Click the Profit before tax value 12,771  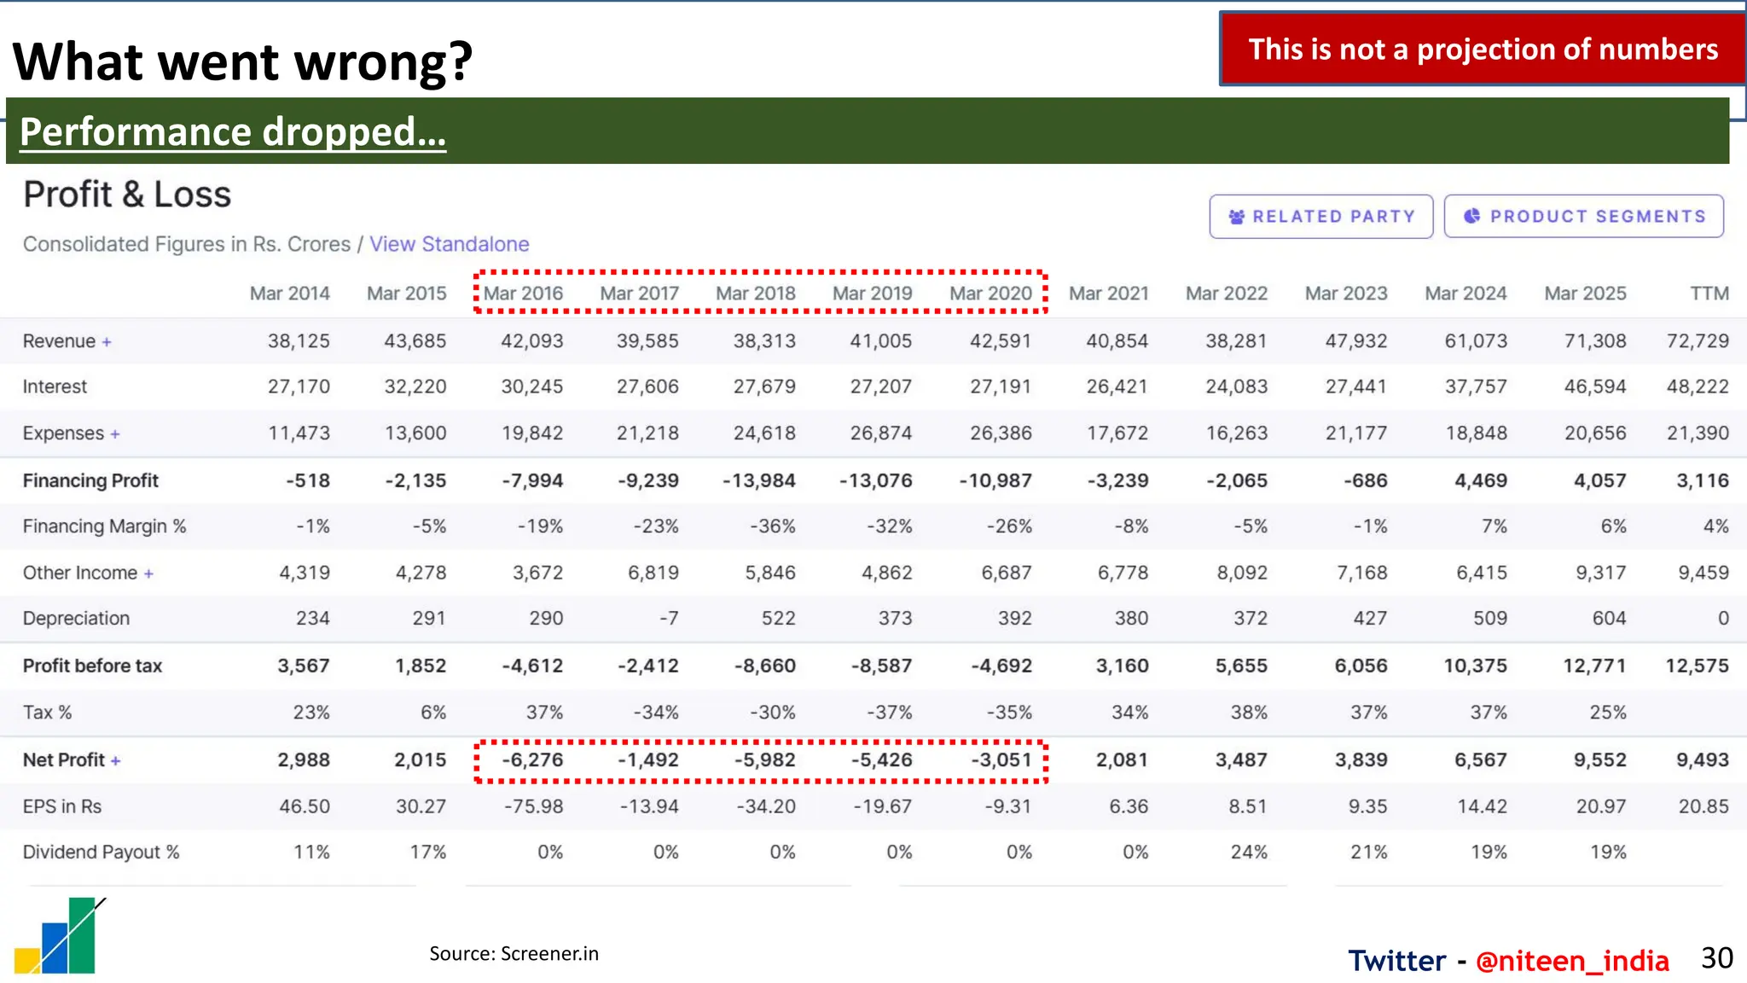[x=1594, y=666]
